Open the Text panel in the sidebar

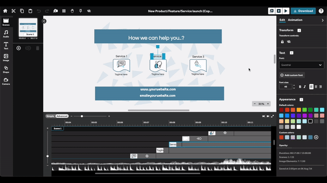(6, 46)
